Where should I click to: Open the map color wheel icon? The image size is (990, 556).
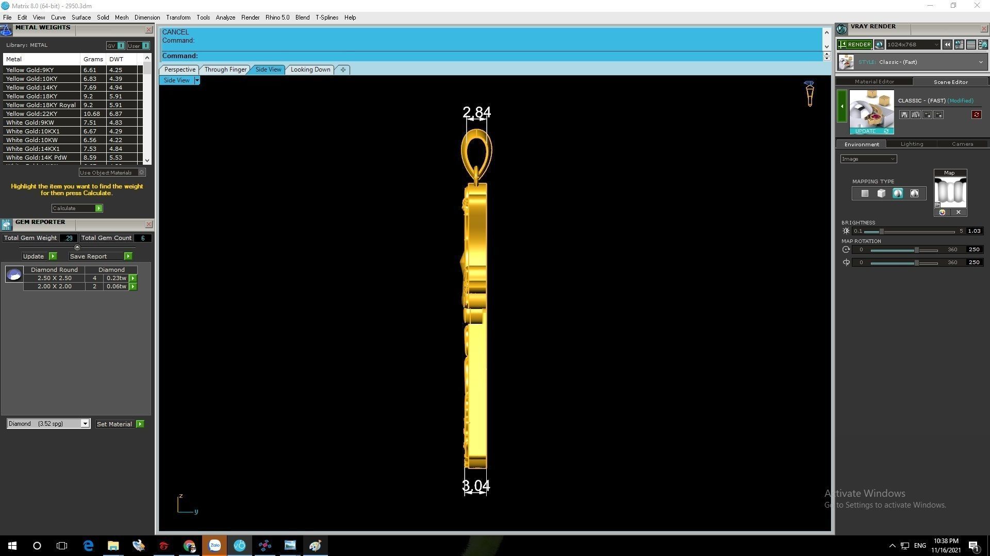[x=942, y=213]
